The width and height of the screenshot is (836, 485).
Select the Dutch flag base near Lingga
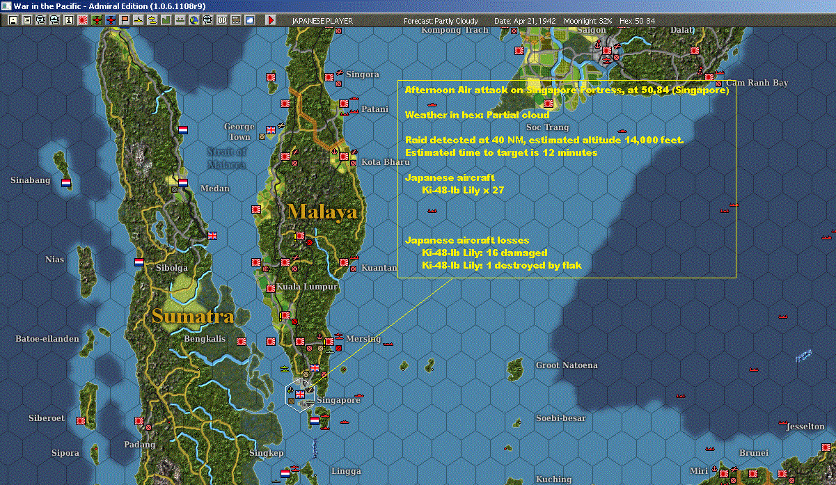(285, 473)
